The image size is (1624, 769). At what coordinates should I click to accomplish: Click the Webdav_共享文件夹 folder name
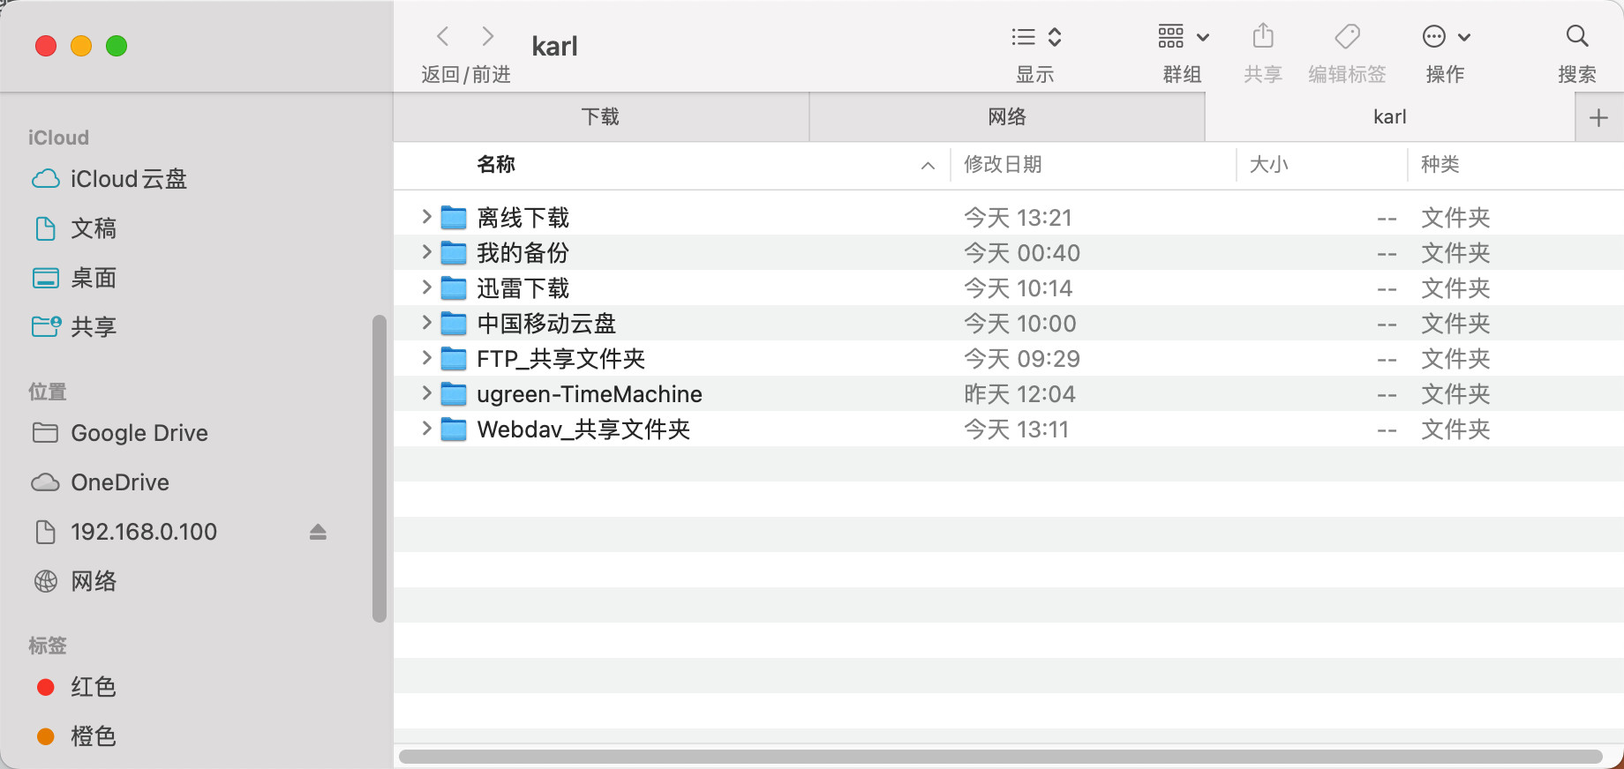point(583,429)
